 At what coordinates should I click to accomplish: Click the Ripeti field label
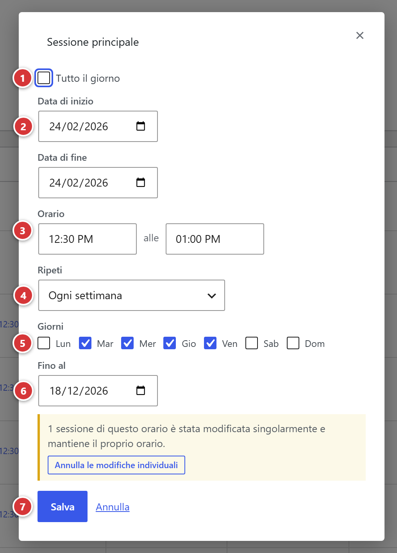click(50, 270)
